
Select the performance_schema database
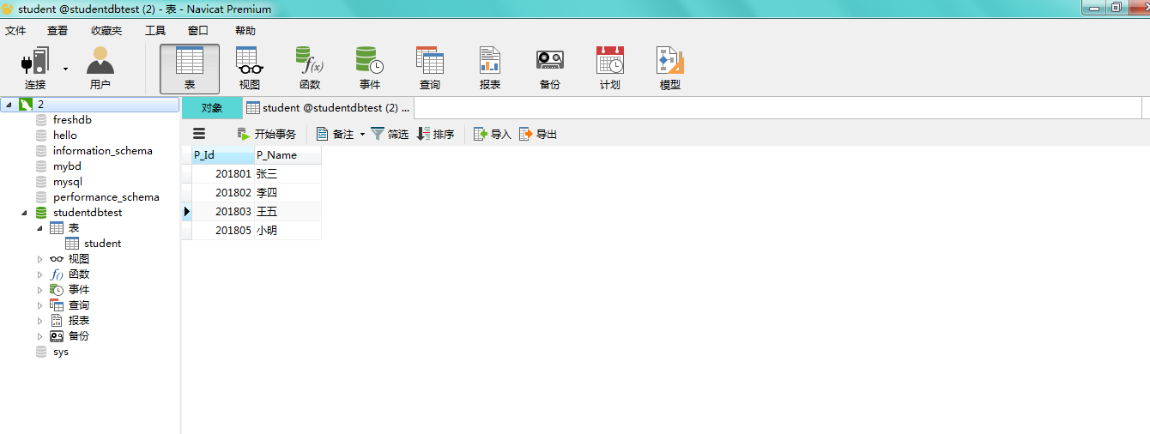[x=106, y=197]
